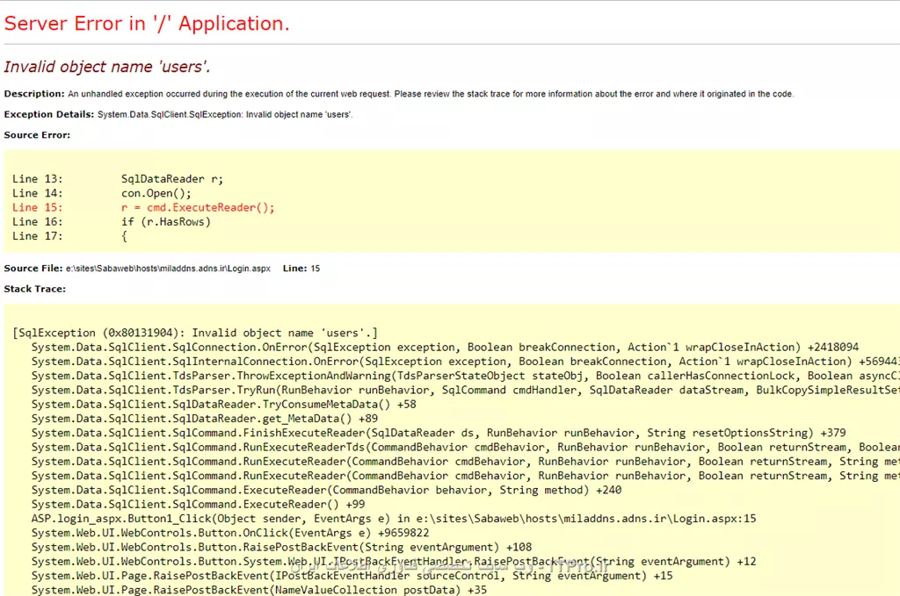
Task: Click 'System.Data.SqlClient.SqlException' in exception details
Action: [170, 115]
